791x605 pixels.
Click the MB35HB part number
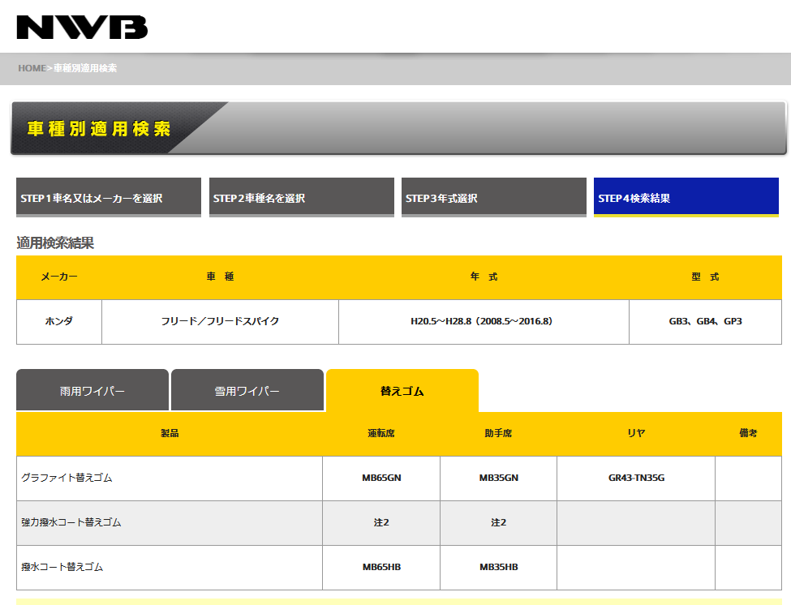click(498, 567)
